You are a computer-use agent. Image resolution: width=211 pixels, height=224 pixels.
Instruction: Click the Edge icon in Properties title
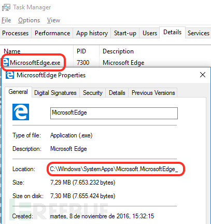coord(10,75)
